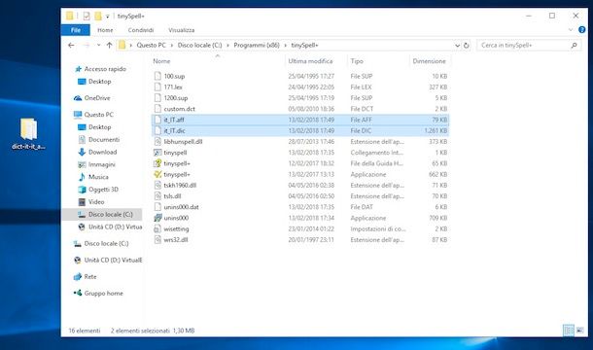Sort by Dimensione column header

point(430,61)
